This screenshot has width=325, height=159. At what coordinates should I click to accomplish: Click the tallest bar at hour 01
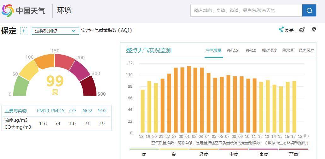189,99
